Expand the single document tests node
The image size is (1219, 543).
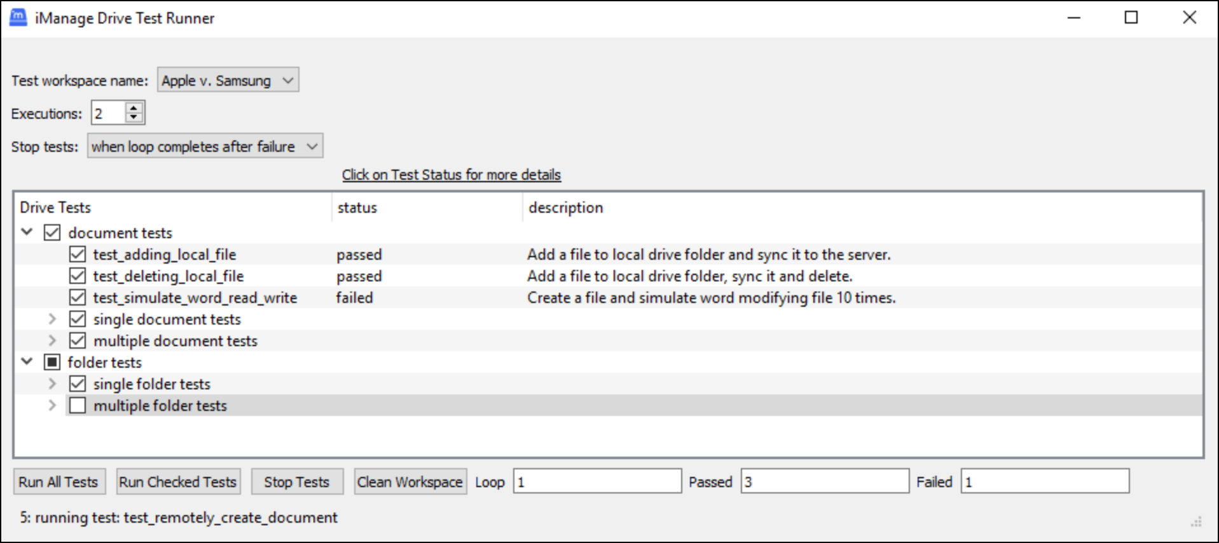[x=53, y=319]
